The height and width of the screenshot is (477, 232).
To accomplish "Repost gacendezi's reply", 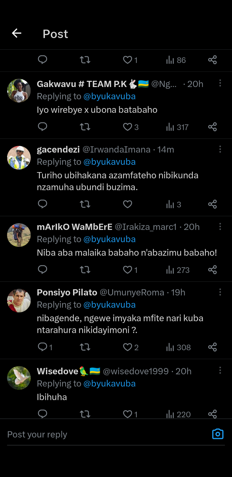I will pyautogui.click(x=85, y=204).
